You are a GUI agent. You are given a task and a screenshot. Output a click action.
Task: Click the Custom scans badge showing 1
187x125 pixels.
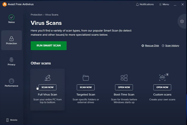point(167,74)
